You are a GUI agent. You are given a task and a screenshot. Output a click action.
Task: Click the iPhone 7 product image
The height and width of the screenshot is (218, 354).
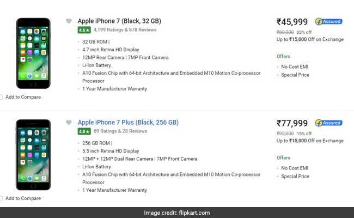click(x=33, y=53)
